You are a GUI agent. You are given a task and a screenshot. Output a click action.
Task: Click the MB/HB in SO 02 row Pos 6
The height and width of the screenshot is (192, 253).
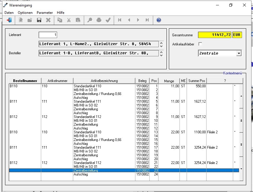click(x=124, y=105)
